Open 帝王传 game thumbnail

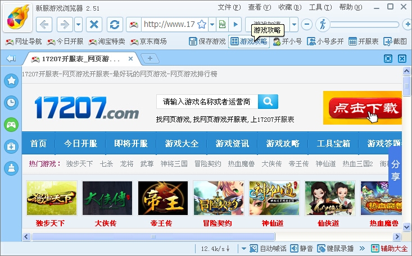pos(163,198)
